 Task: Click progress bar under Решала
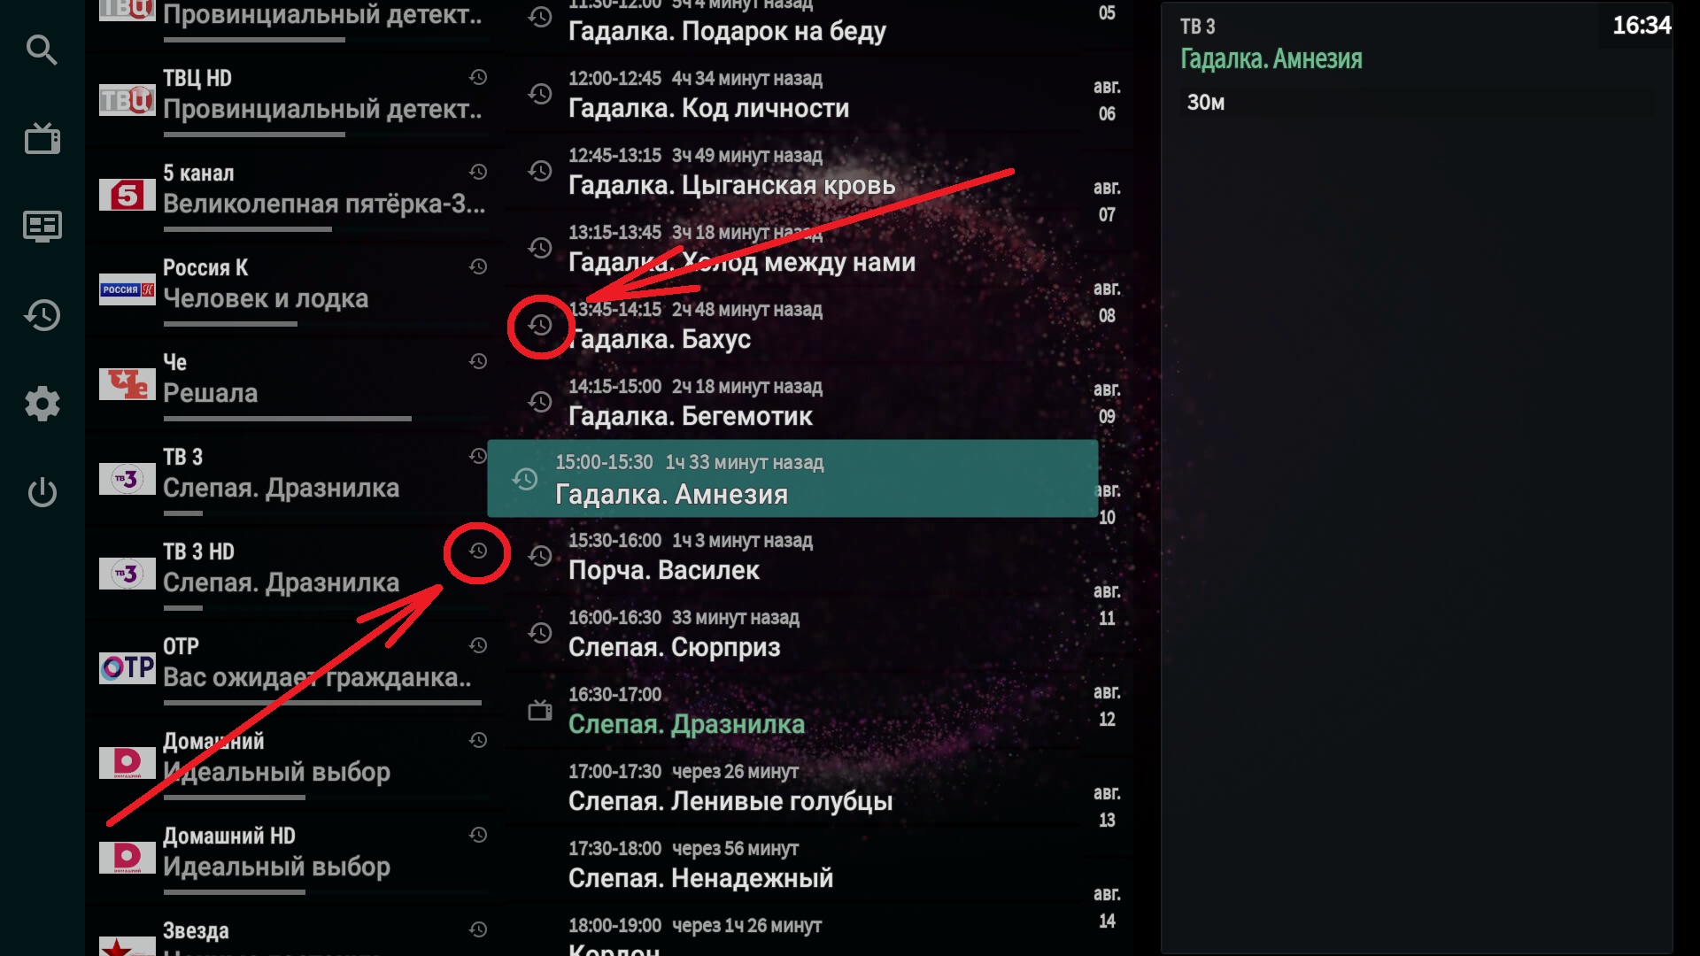[x=287, y=419]
